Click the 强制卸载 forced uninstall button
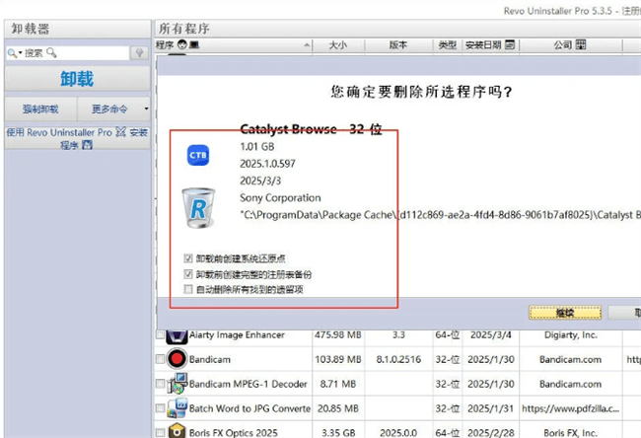The height and width of the screenshot is (438, 641). (x=40, y=109)
